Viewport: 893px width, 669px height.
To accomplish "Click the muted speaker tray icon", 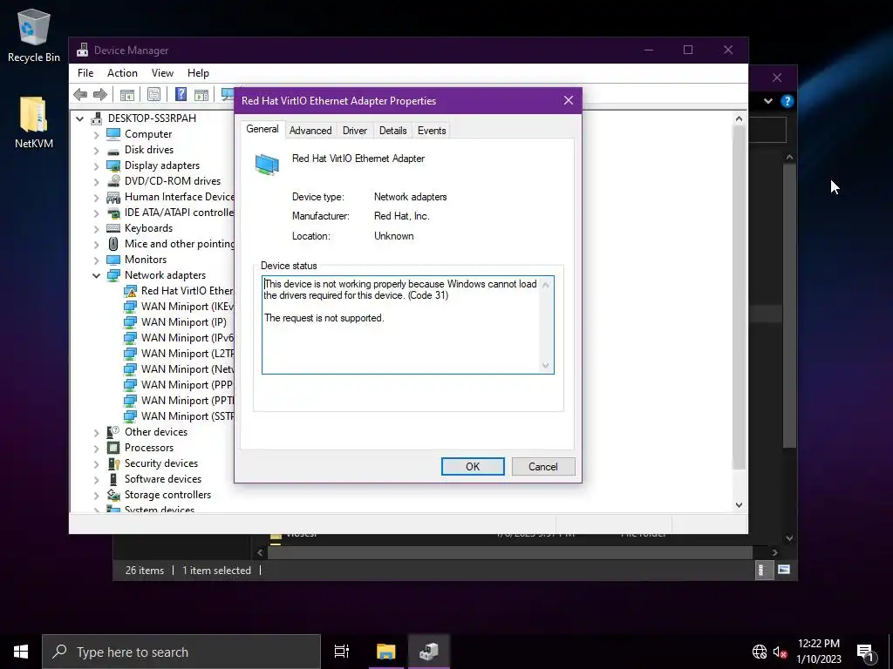I will [780, 652].
